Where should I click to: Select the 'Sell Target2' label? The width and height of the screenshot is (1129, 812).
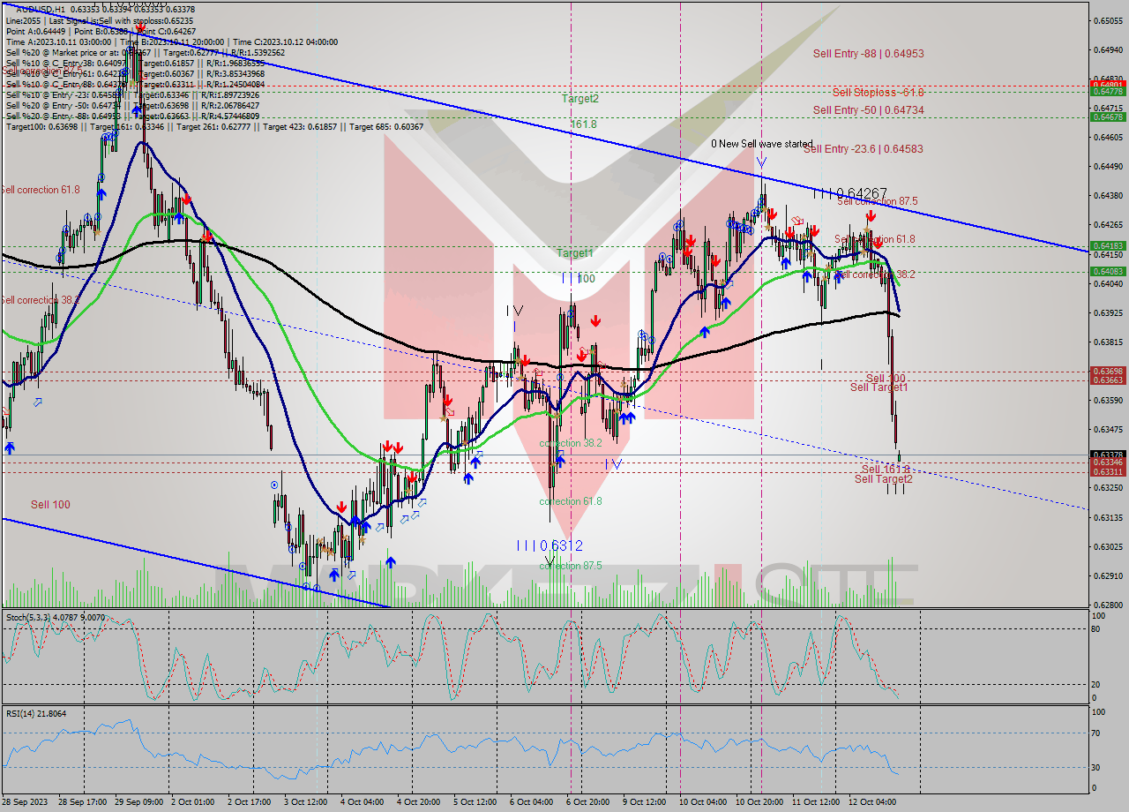point(883,479)
